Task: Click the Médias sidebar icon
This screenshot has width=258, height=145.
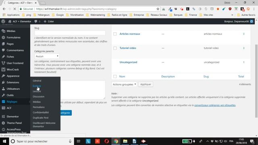Action: click(3, 31)
